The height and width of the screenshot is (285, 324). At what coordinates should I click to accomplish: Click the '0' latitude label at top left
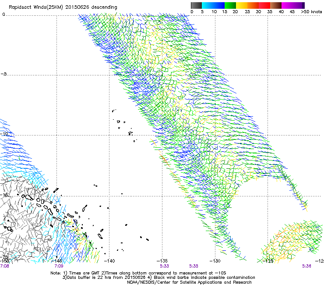click(4, 14)
